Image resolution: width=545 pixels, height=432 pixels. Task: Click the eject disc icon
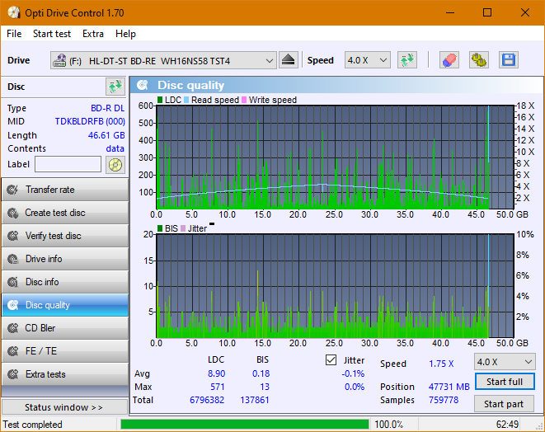[x=288, y=60]
